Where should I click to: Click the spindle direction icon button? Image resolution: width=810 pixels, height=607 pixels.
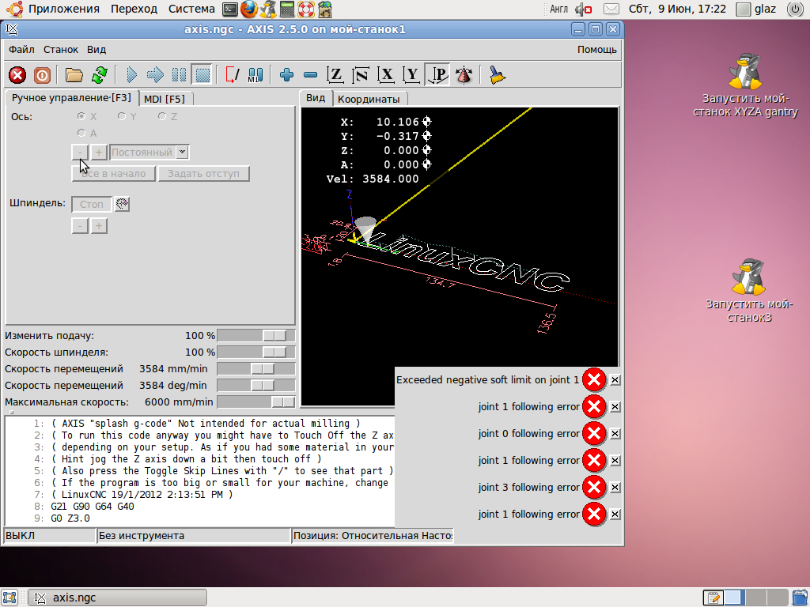122,204
